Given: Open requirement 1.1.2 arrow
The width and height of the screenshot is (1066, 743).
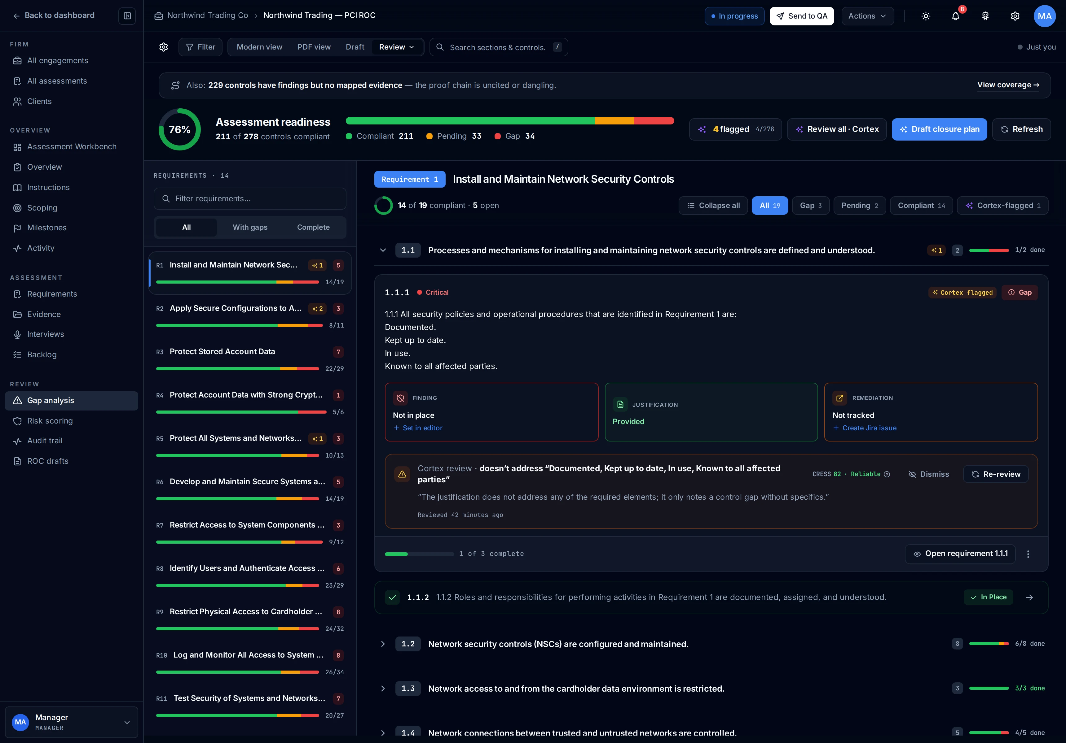Looking at the screenshot, I should coord(1029,597).
